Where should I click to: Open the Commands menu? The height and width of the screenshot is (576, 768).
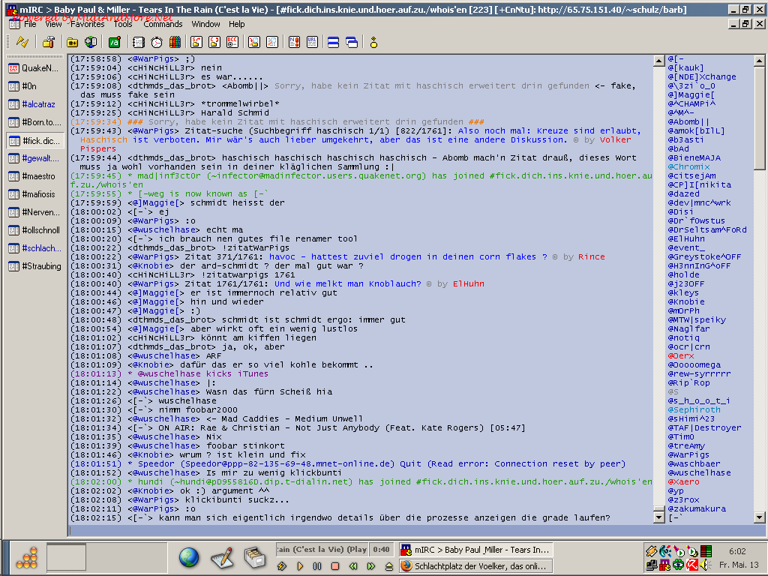[x=163, y=24]
